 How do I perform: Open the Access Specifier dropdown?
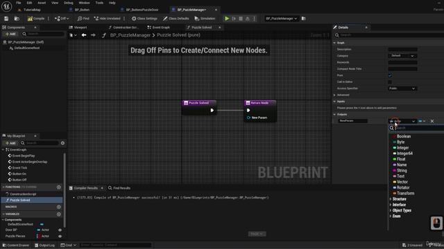(402, 89)
